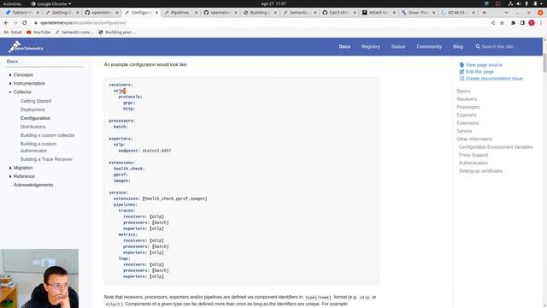Image resolution: width=547 pixels, height=308 pixels.
Task: Go back with the browser back arrow
Action: pyautogui.click(x=6, y=23)
